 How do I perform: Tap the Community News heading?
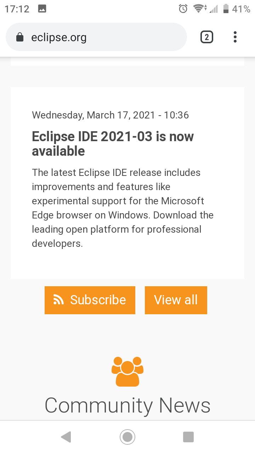tap(127, 405)
